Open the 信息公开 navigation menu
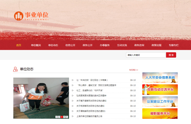 [70, 45]
